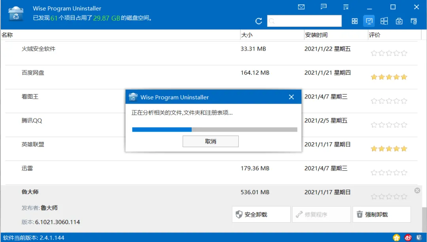427x242 pixels.
Task: Click the 164.12 MB size value
Action: pyautogui.click(x=255, y=73)
